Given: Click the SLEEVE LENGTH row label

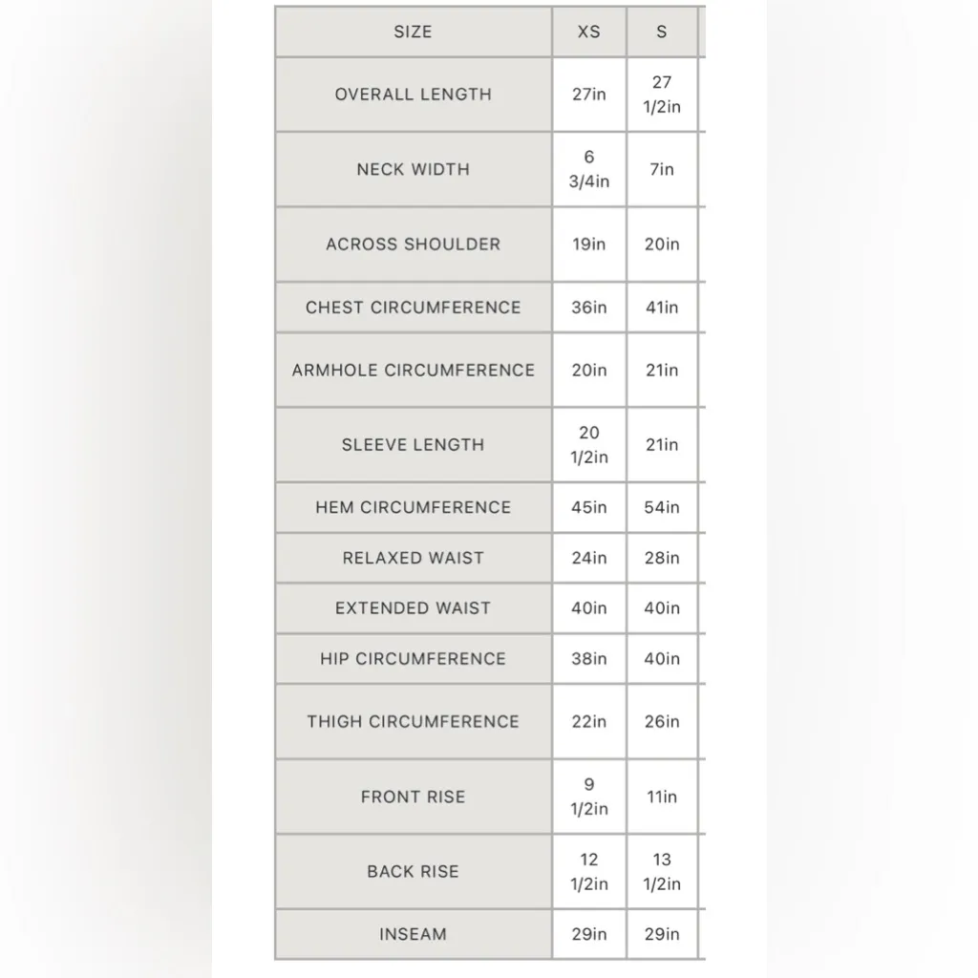Looking at the screenshot, I should pyautogui.click(x=413, y=444).
